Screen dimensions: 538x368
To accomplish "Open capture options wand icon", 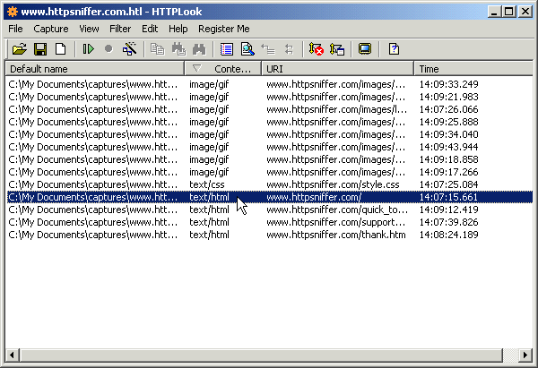I will pyautogui.click(x=130, y=49).
